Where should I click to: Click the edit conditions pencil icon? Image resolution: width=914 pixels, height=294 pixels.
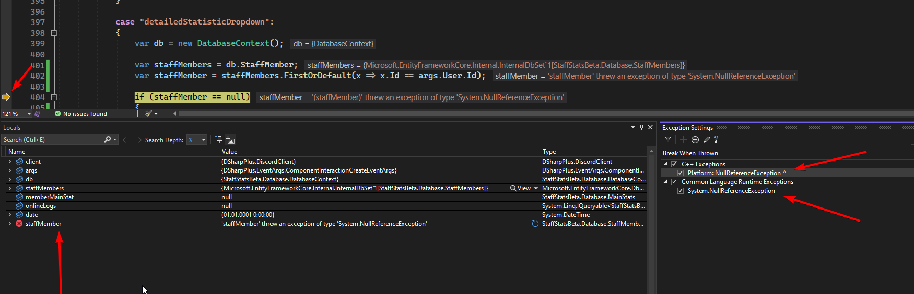[x=707, y=140]
